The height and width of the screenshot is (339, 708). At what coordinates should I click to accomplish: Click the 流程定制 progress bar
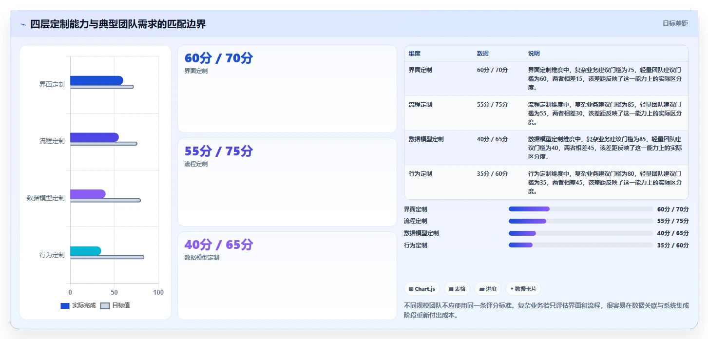click(x=581, y=221)
